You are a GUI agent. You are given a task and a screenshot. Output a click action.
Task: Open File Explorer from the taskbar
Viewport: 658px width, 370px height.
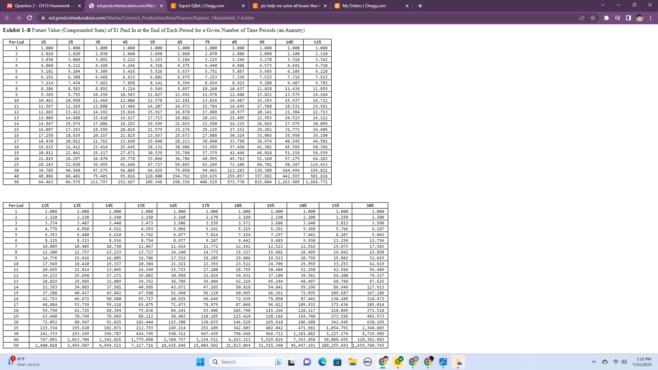coord(353,362)
